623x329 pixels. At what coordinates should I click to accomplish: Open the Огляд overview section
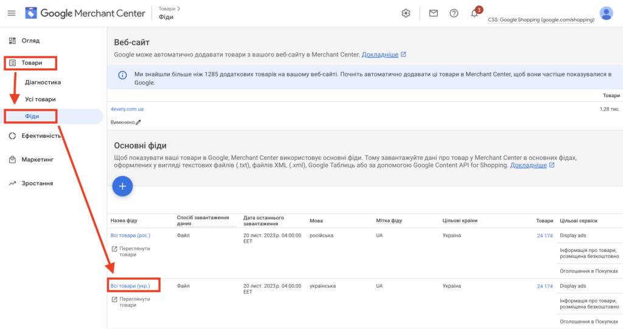click(30, 41)
